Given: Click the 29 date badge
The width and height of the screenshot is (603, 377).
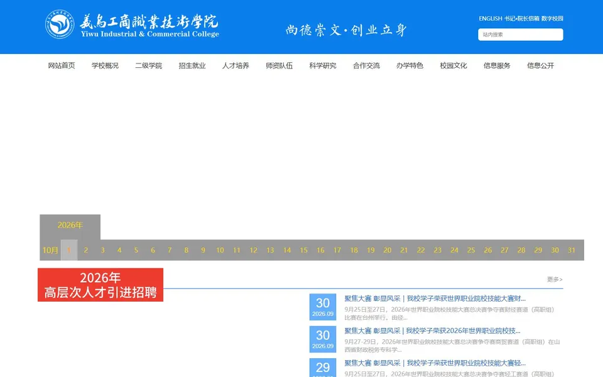Looking at the screenshot, I should (323, 368).
